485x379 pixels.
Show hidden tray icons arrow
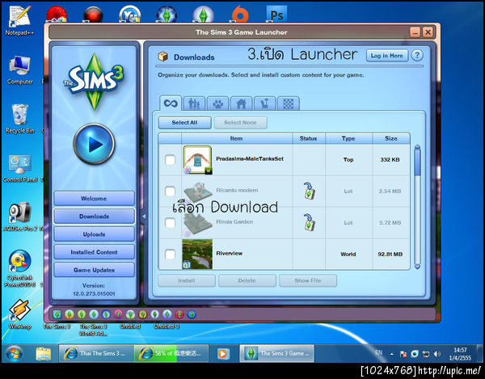[392, 354]
